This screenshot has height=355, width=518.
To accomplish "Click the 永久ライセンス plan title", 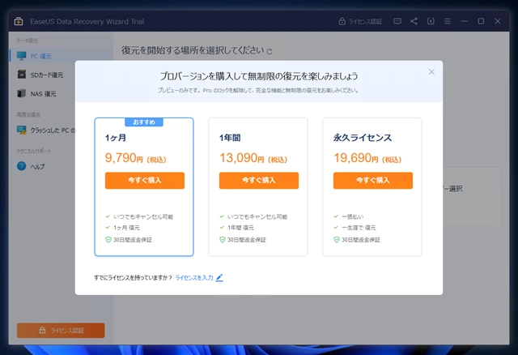I will click(x=363, y=138).
